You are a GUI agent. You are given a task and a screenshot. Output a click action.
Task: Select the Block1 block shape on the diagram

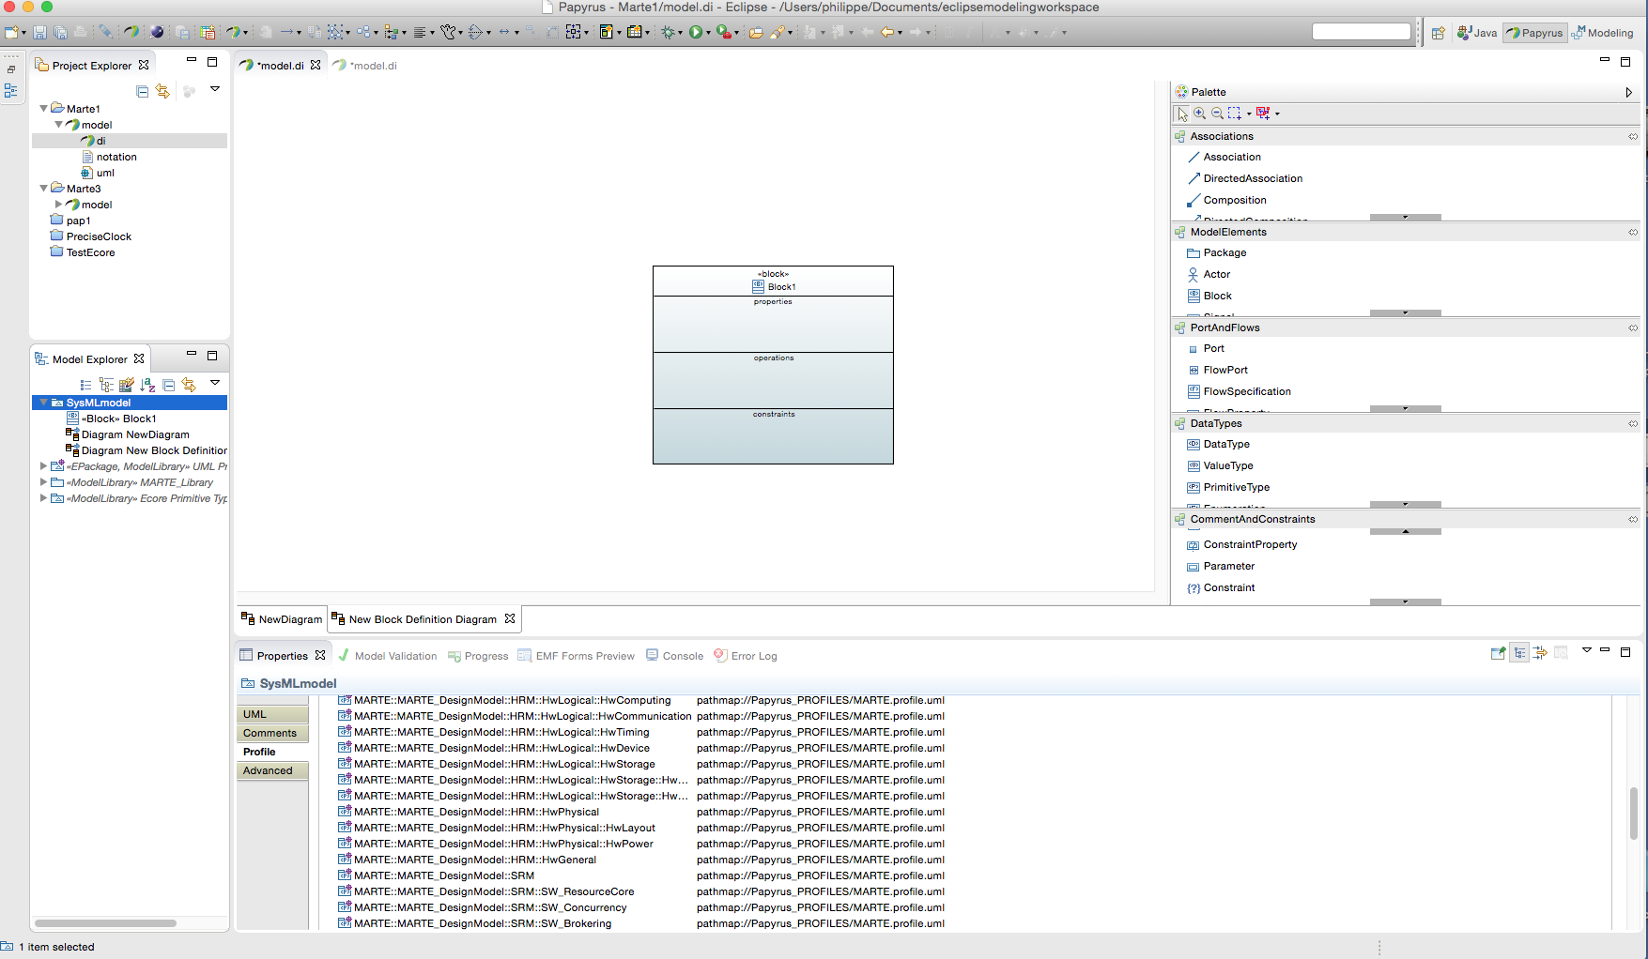773,365
